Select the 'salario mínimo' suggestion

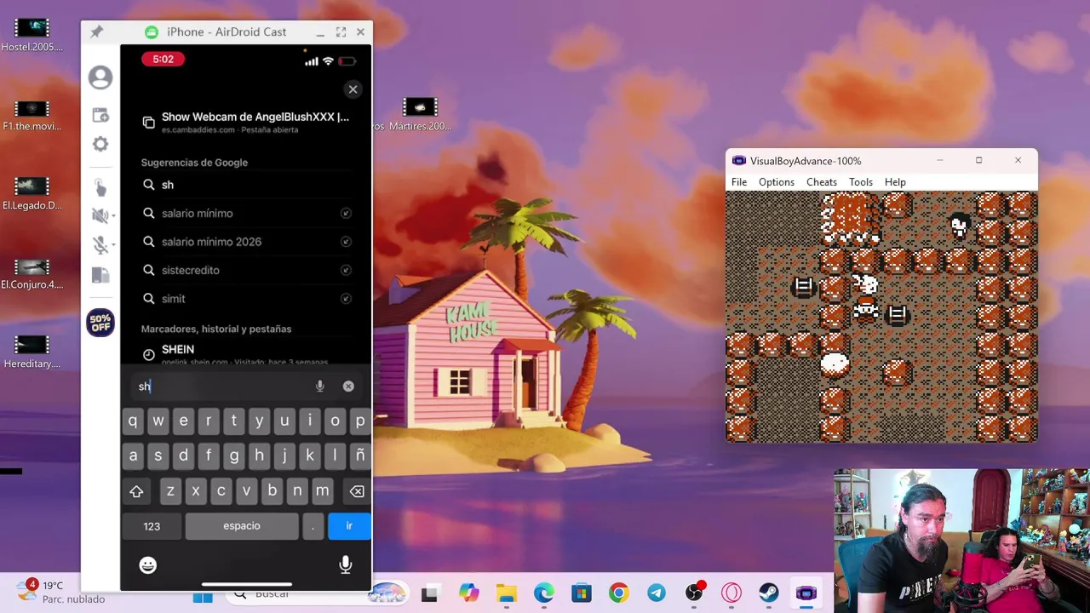pos(247,213)
